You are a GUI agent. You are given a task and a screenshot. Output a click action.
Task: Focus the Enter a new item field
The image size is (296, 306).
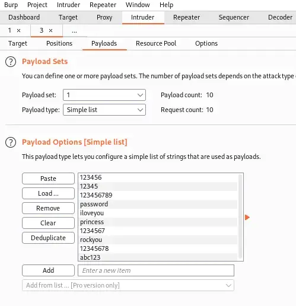[x=156, y=270]
